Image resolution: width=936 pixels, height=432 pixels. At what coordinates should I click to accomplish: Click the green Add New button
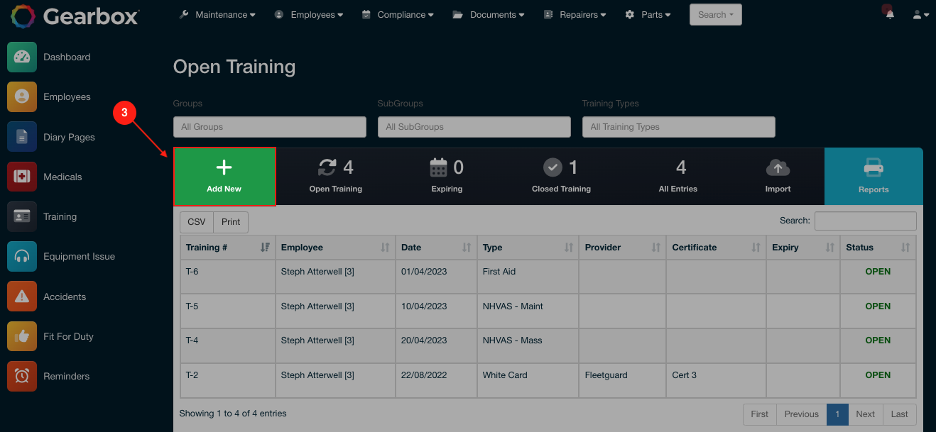coord(224,177)
